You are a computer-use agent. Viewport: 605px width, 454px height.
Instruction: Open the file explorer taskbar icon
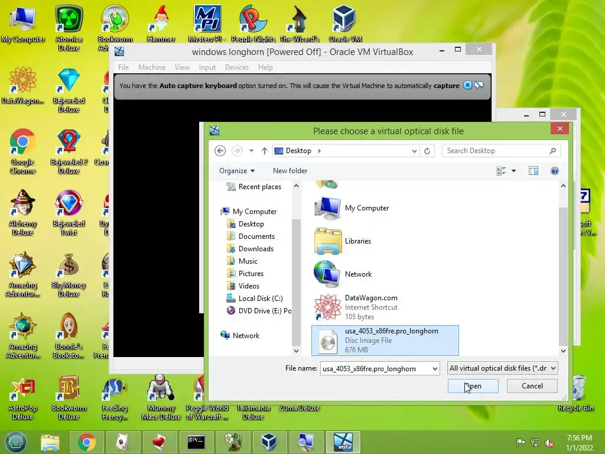tap(50, 442)
